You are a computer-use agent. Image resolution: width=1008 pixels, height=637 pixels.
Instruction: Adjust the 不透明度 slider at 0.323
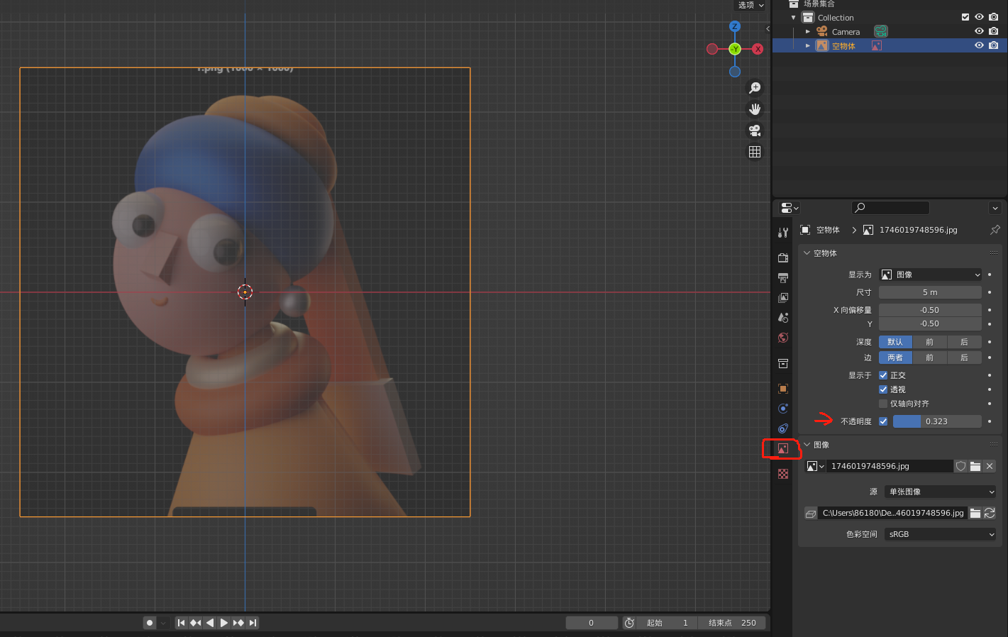(937, 421)
